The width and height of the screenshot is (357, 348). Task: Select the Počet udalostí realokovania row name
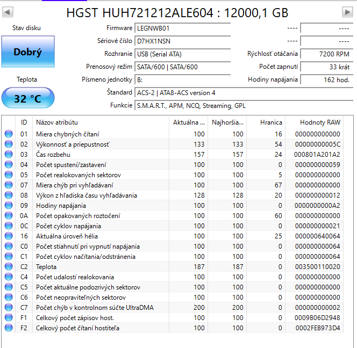[75, 277]
